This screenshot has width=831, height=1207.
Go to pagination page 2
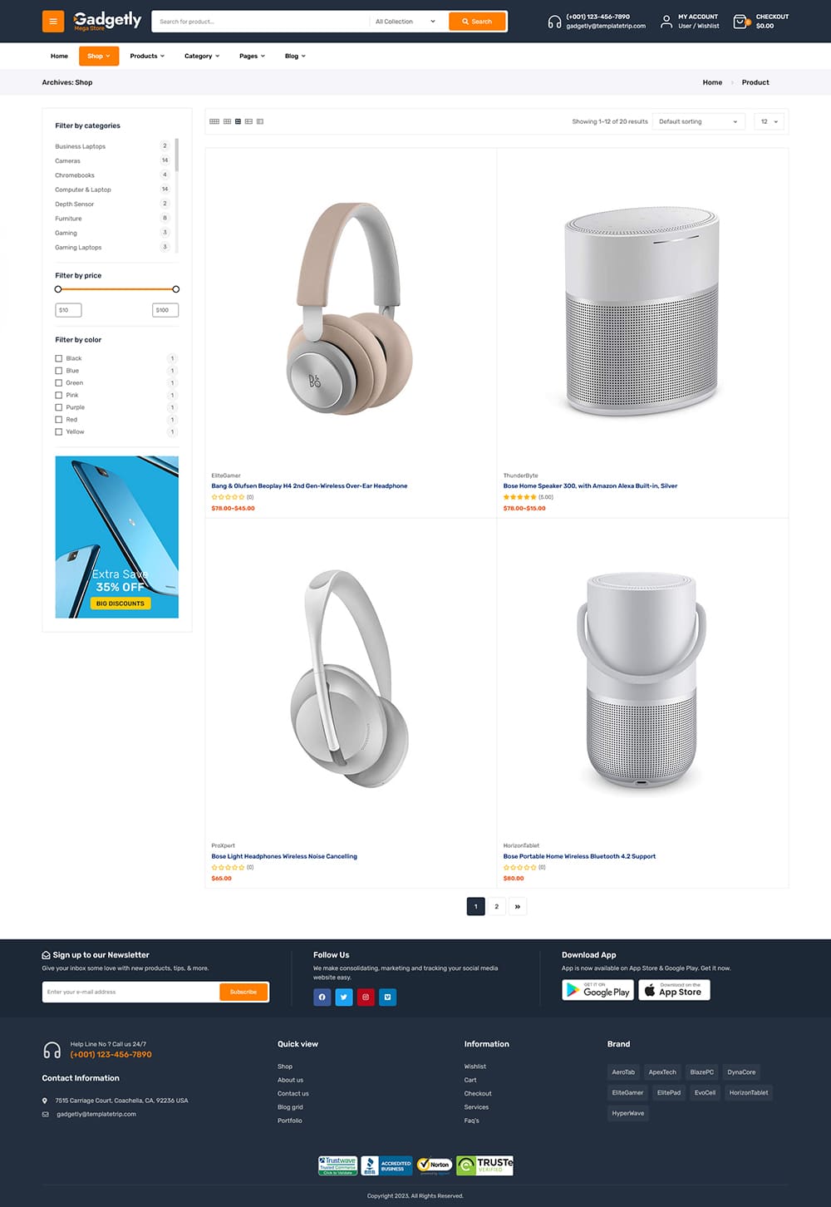497,906
